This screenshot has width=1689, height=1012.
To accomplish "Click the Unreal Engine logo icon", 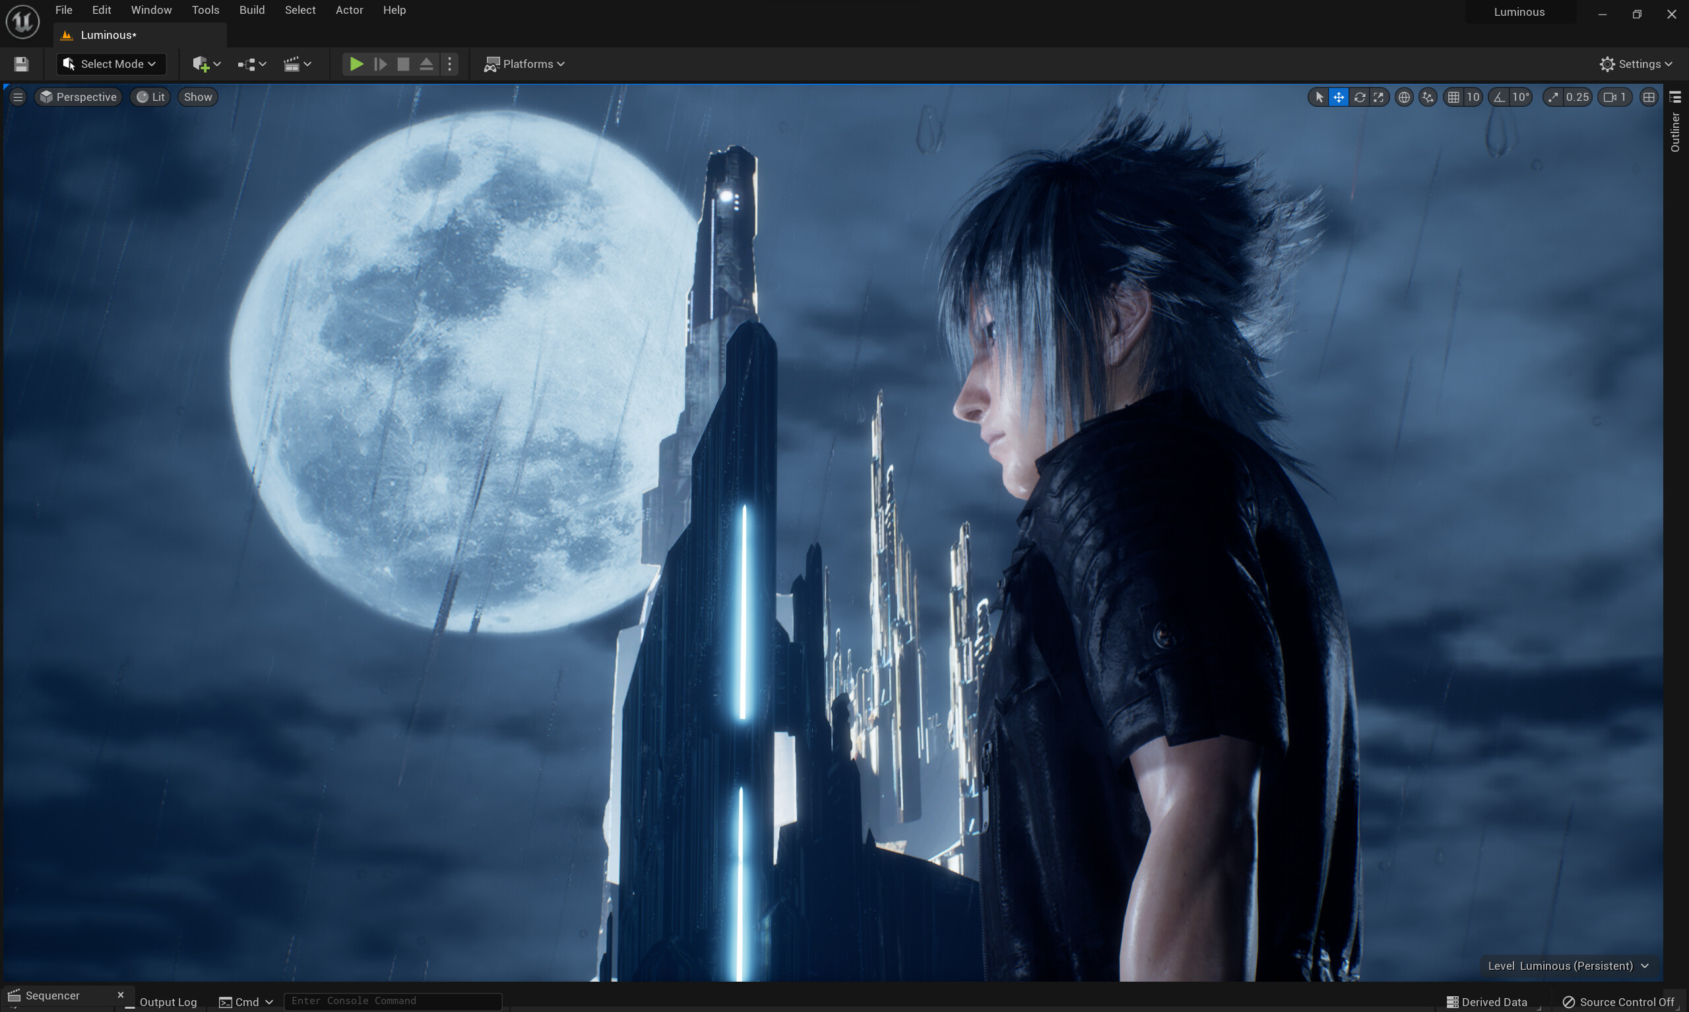I will point(22,21).
